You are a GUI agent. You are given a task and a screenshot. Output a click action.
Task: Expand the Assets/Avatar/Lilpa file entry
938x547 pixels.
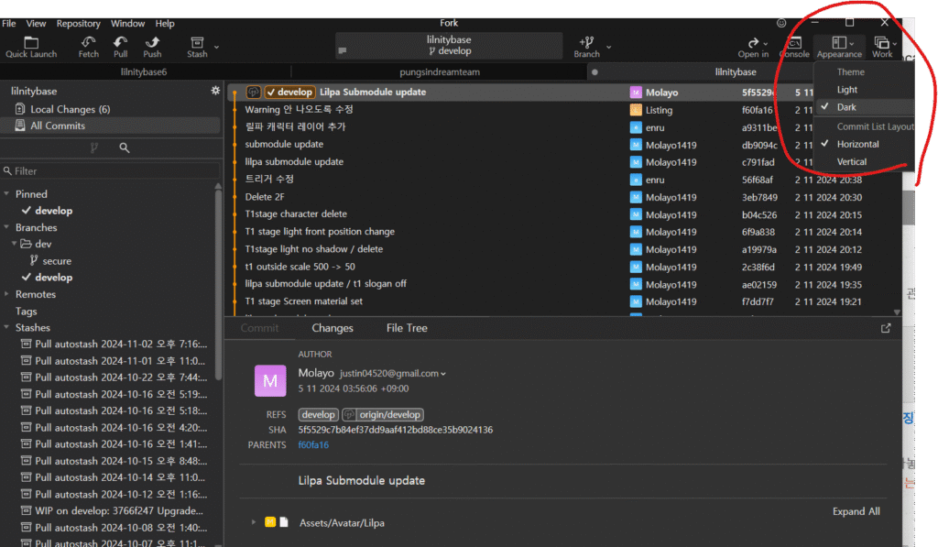coord(254,522)
